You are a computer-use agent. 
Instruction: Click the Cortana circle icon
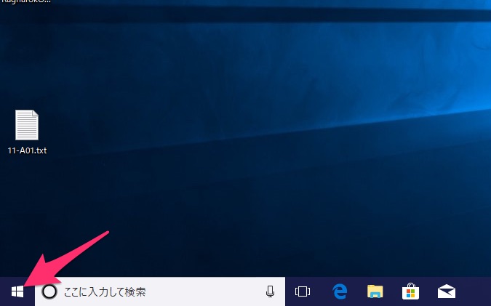49,291
